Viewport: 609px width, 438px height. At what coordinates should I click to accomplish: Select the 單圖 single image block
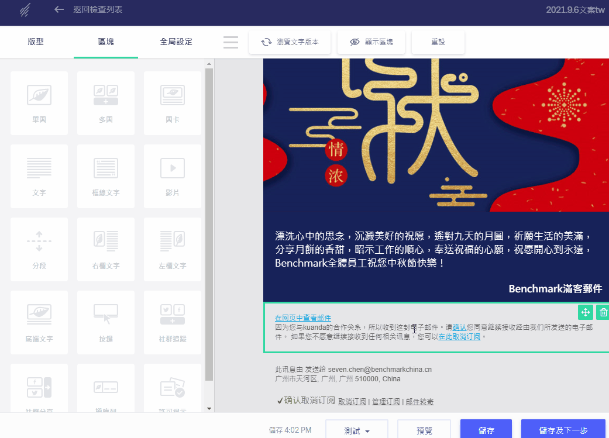[39, 104]
